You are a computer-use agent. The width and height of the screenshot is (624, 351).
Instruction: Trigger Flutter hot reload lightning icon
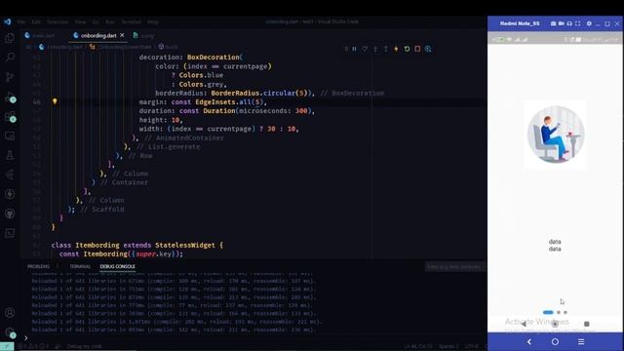click(x=396, y=49)
